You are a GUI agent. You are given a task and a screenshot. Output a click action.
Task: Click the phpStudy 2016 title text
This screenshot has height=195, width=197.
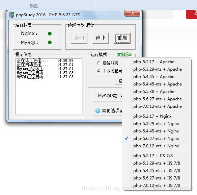[x=31, y=15]
